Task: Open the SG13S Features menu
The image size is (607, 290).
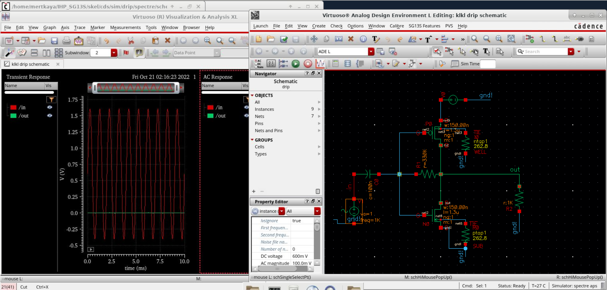Action: tap(424, 26)
